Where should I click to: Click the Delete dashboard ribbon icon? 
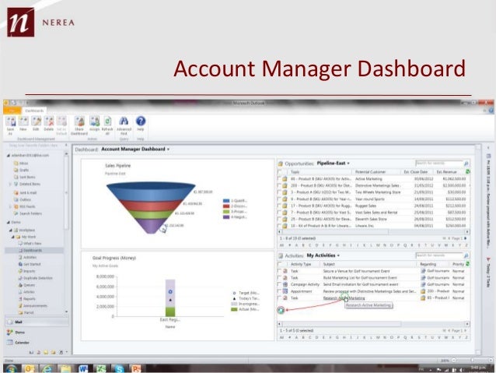tap(48, 121)
